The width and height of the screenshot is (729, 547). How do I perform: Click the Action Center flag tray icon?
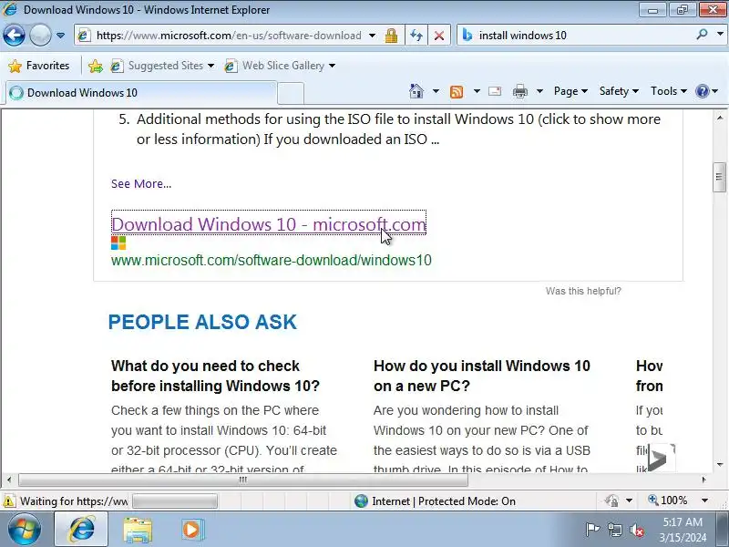pos(591,530)
